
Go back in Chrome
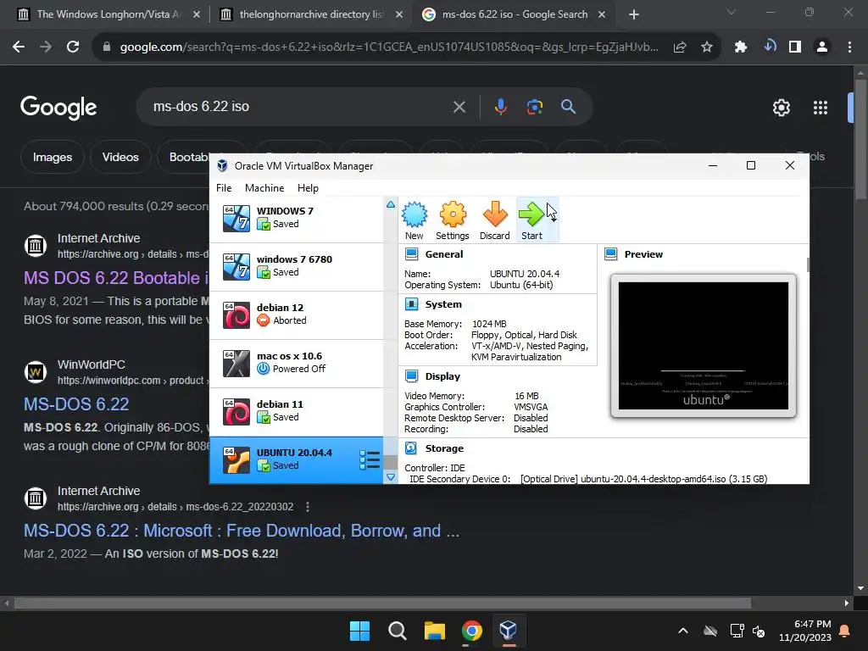[19, 47]
